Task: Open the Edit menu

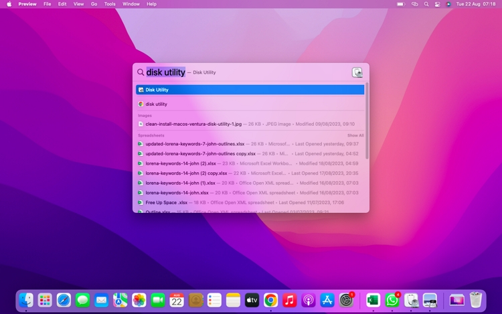Action: click(62, 4)
